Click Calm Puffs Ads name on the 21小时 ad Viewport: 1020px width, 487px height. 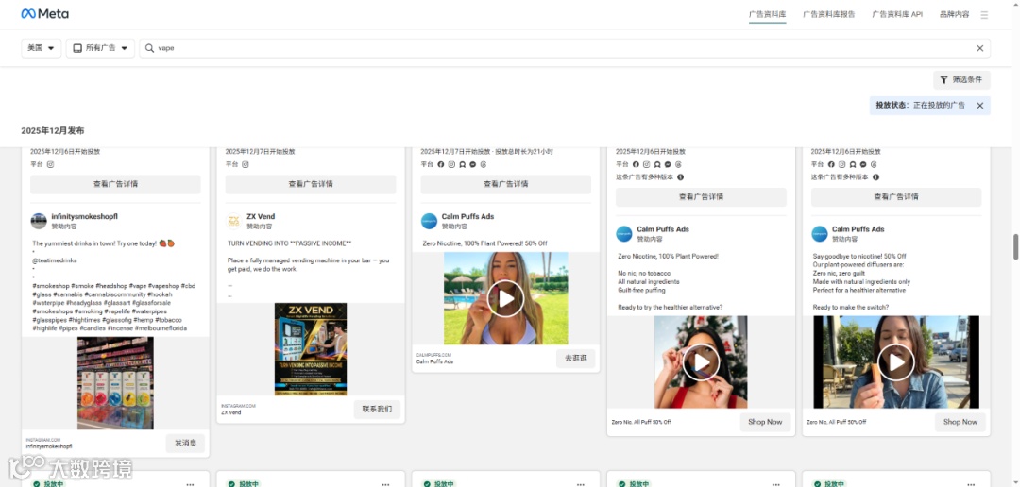click(x=467, y=216)
